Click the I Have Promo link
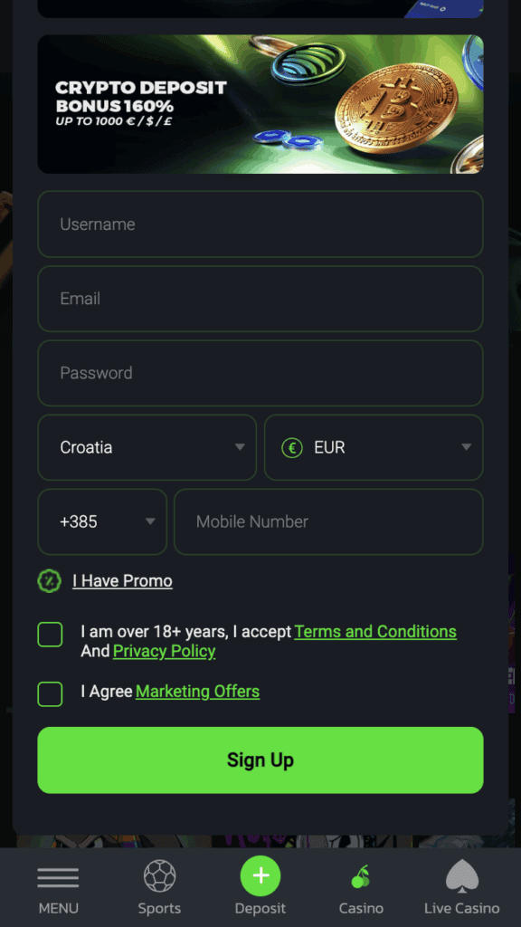Viewport: 521px width, 927px height. [123, 581]
